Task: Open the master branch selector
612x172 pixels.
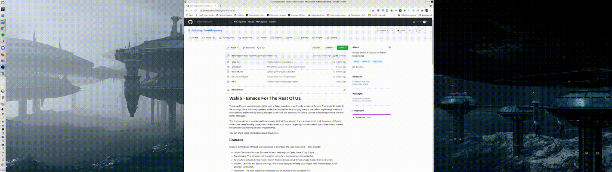Action: point(233,48)
